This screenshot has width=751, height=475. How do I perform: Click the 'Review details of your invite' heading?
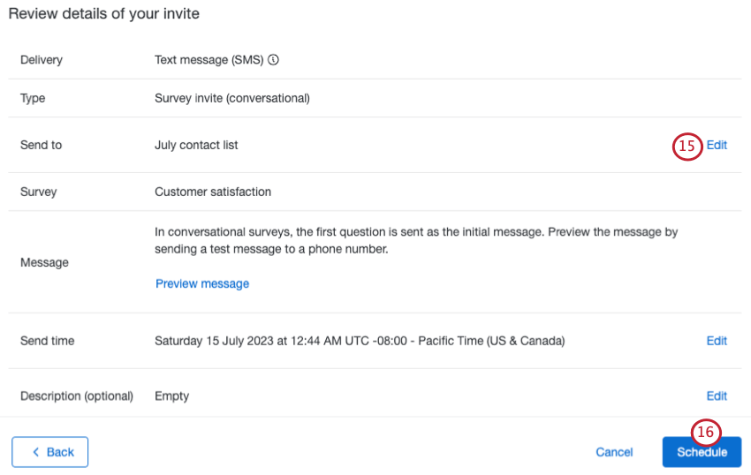[x=104, y=13]
